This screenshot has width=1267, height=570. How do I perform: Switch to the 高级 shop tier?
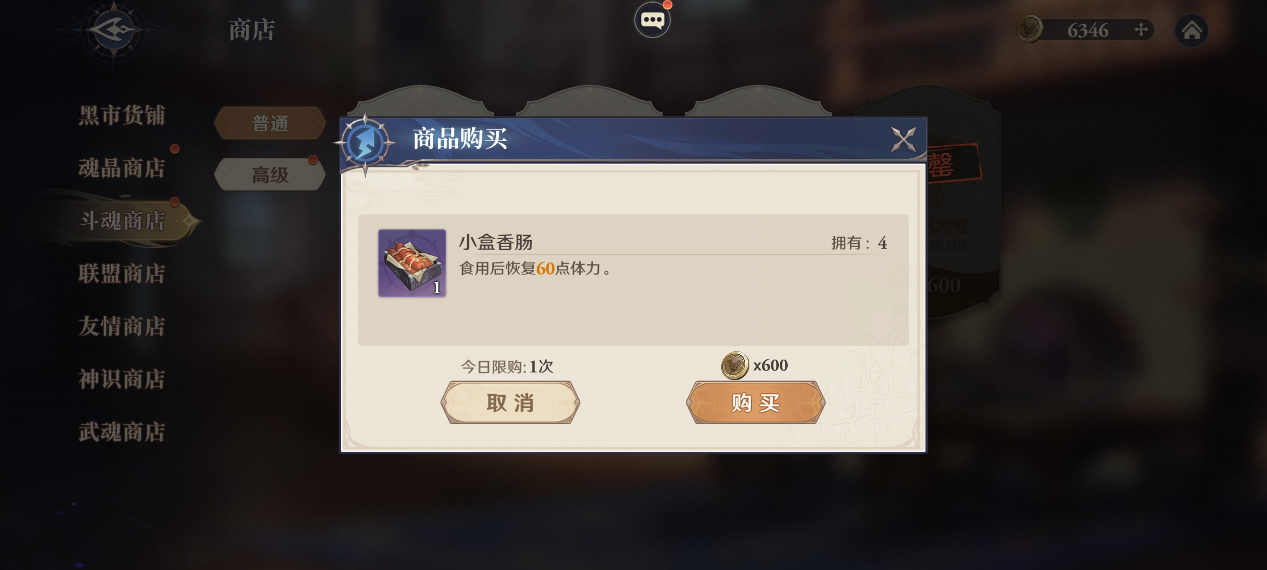pyautogui.click(x=270, y=175)
